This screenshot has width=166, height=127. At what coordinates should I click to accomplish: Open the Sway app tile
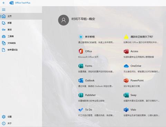tap(141, 98)
